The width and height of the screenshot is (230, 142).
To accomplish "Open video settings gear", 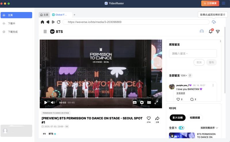I will coord(142,102).
